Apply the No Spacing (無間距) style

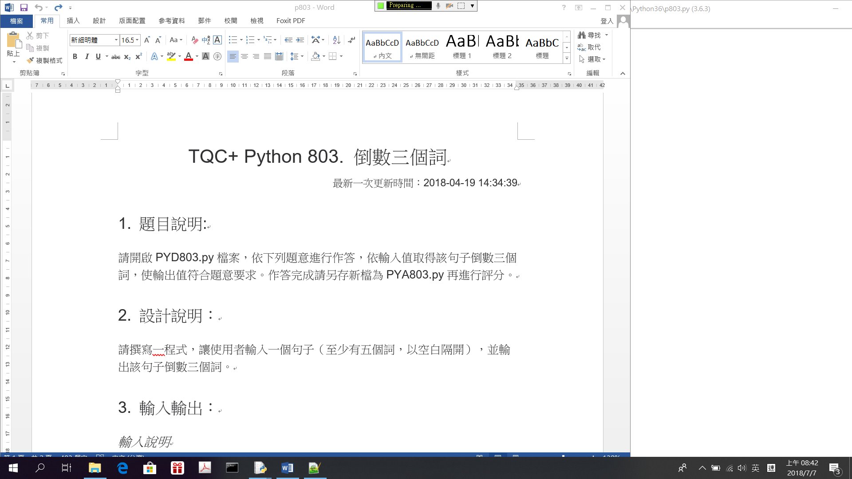click(422, 47)
